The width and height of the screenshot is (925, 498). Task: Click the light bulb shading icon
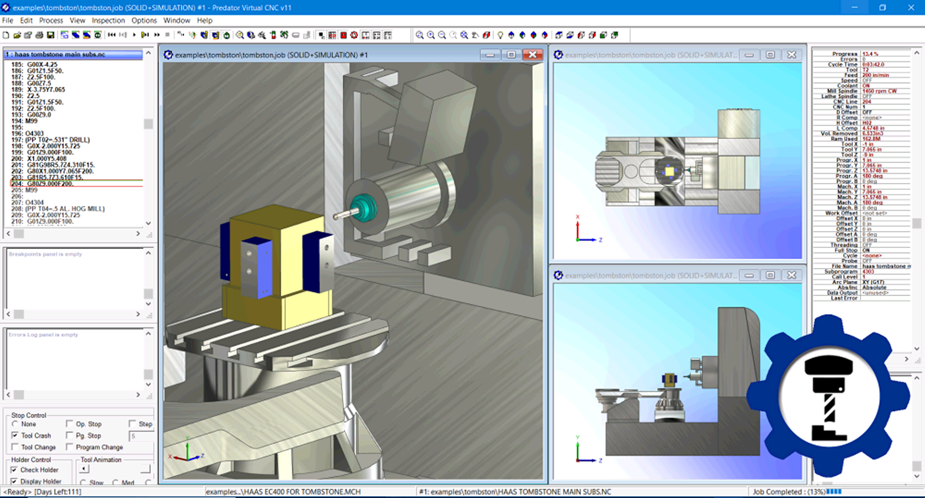click(x=500, y=35)
